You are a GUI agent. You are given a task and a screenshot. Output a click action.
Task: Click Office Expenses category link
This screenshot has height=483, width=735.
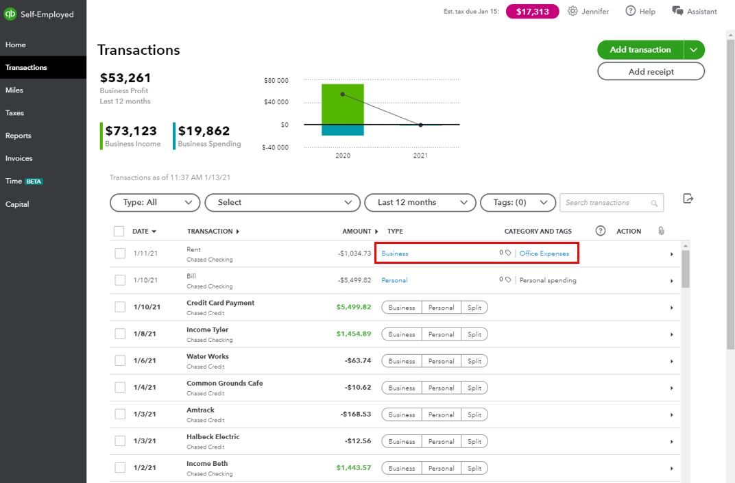click(544, 253)
